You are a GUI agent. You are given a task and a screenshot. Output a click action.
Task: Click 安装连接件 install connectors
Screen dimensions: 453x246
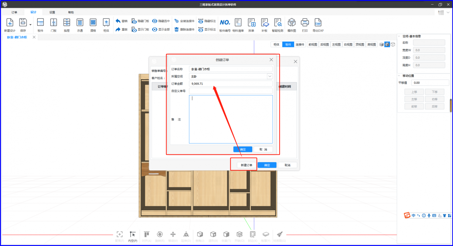coord(184,21)
